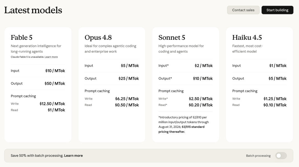Click "Prompt caching" label in the Opus 4.8 card
Viewport: 299px width, 167px height.
pyautogui.click(x=97, y=91)
